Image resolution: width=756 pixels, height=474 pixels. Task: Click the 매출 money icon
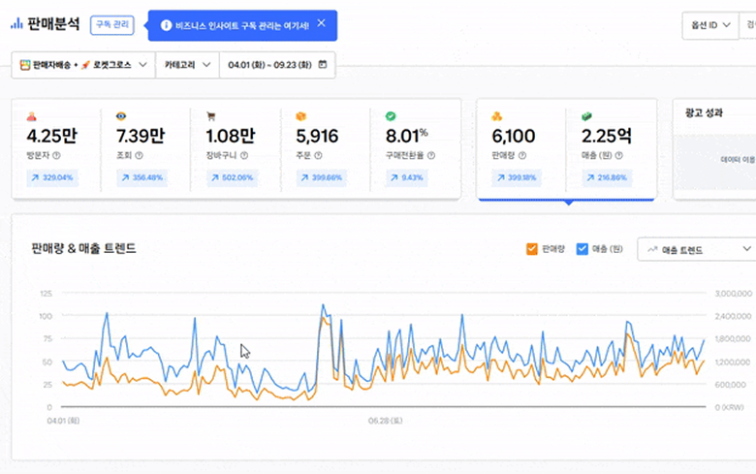point(587,115)
